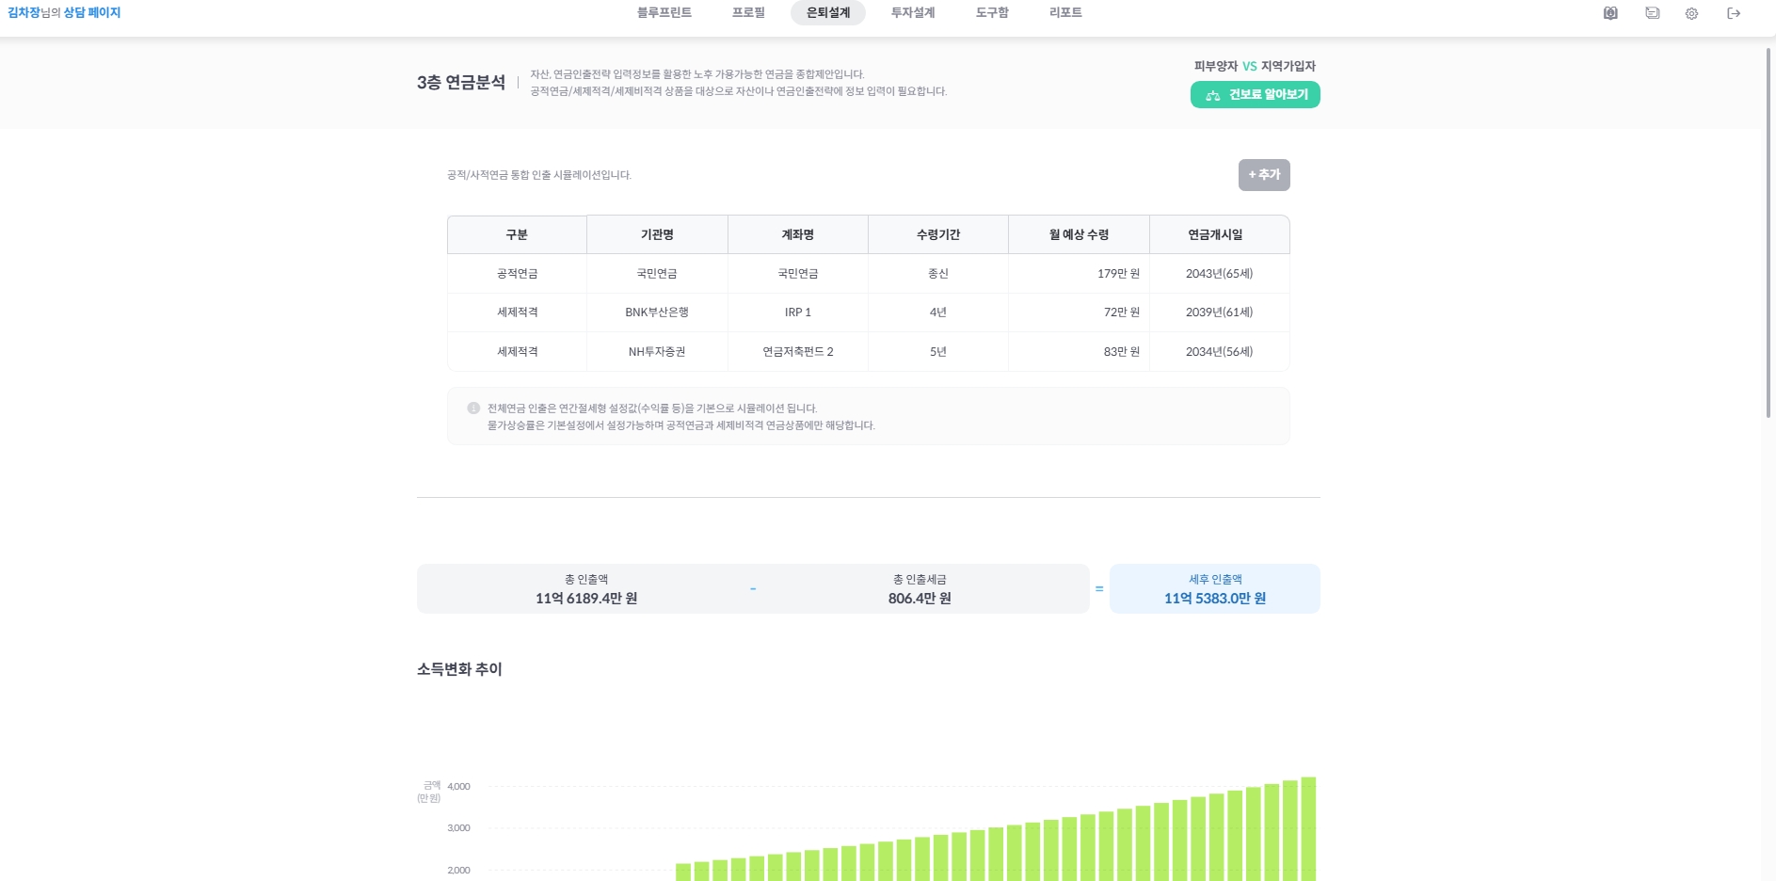Open the settings gear icon
This screenshot has width=1776, height=881.
click(x=1692, y=13)
